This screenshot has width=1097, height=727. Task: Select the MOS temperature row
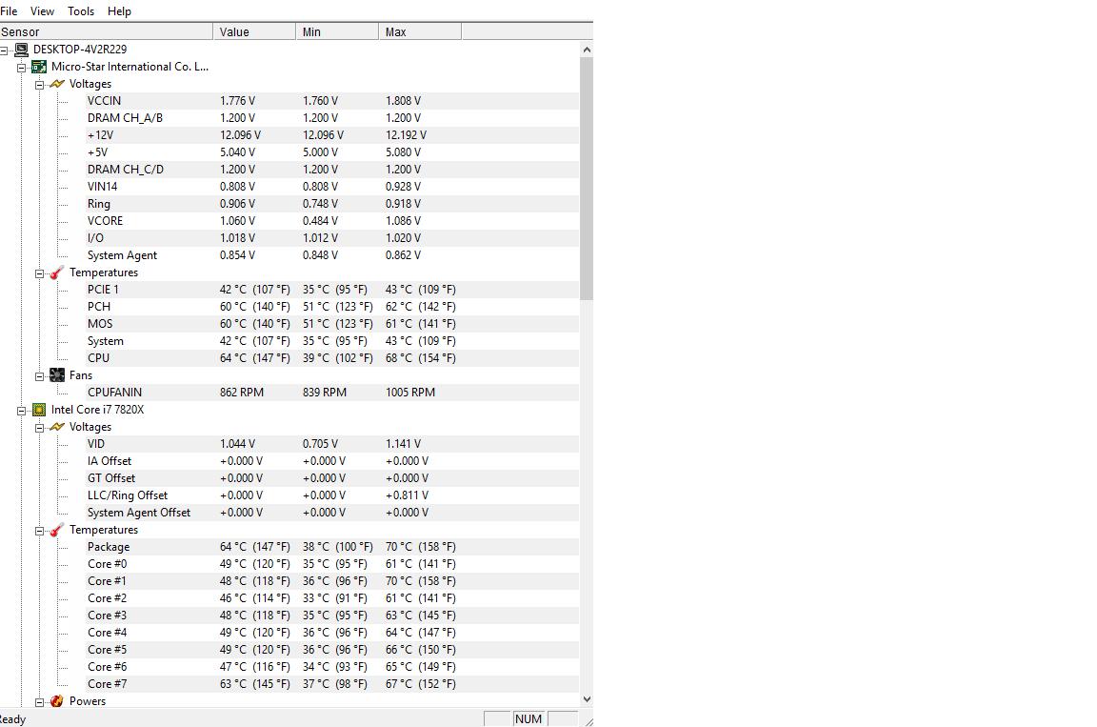pyautogui.click(x=332, y=324)
